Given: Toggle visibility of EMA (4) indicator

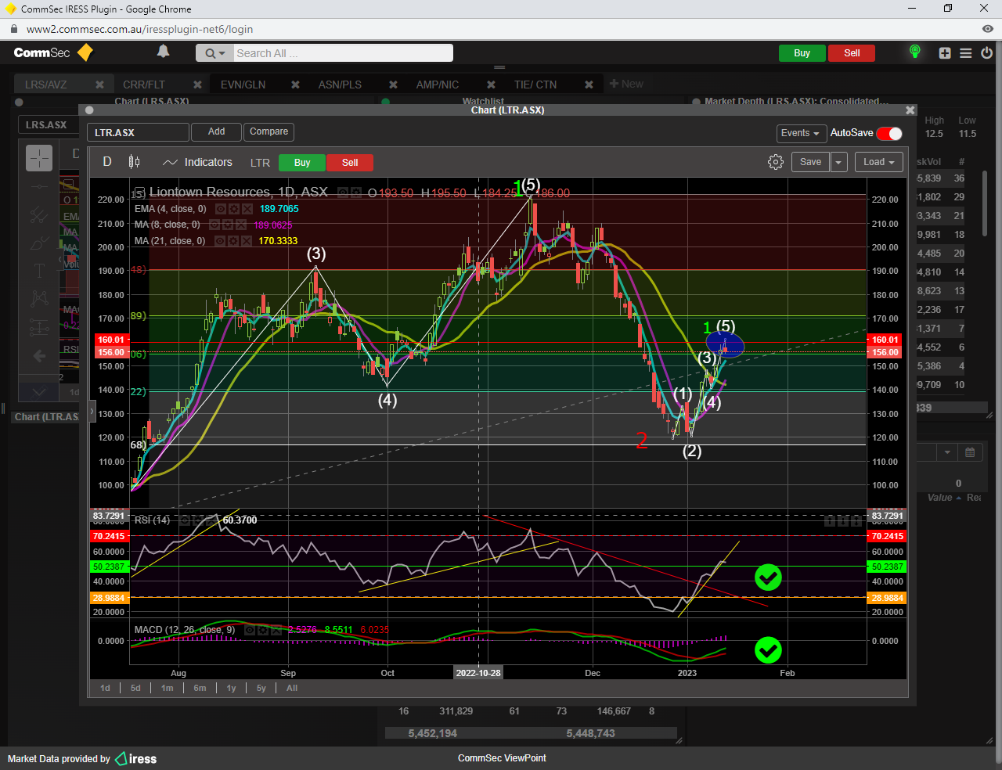Looking at the screenshot, I should [x=221, y=209].
